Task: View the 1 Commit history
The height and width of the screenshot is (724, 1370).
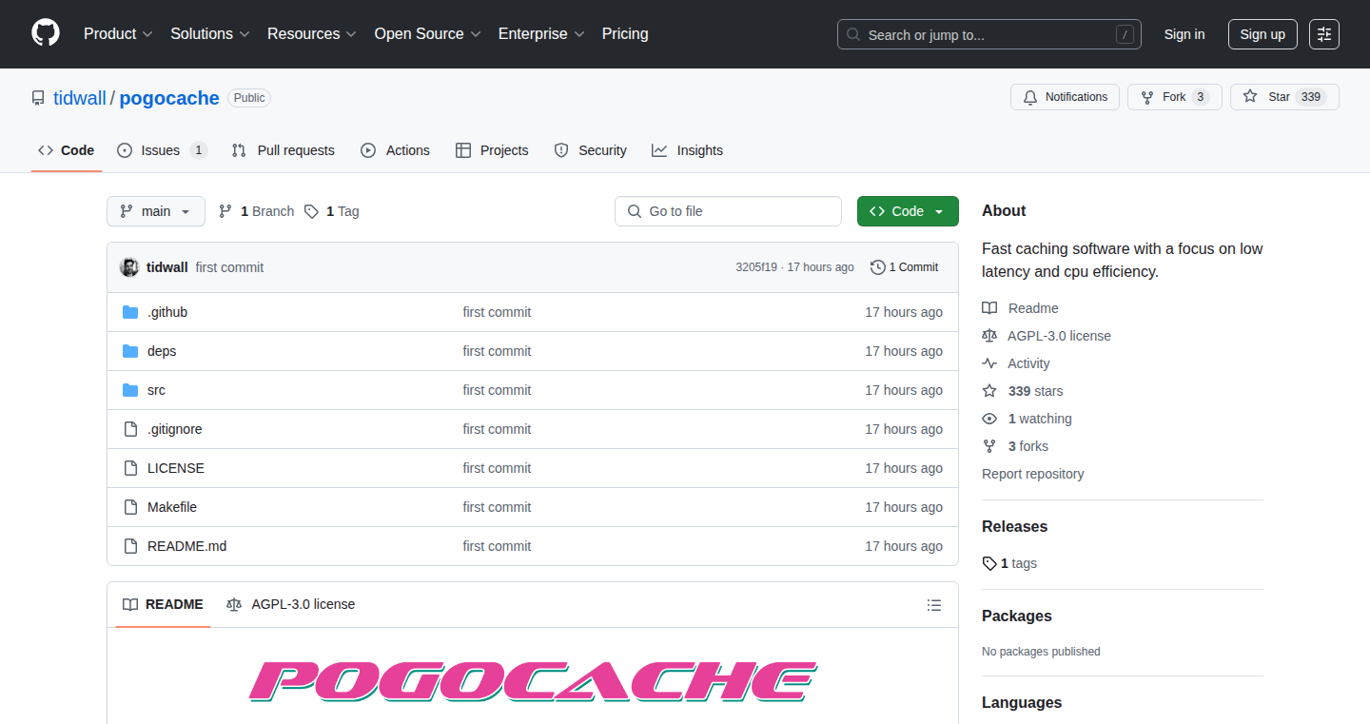Action: pos(905,267)
